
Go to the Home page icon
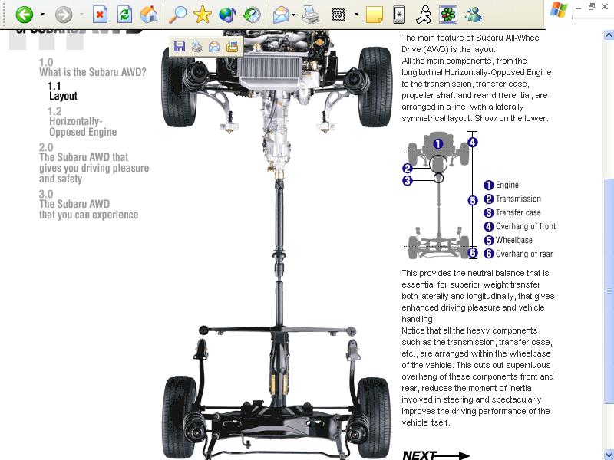click(x=149, y=15)
